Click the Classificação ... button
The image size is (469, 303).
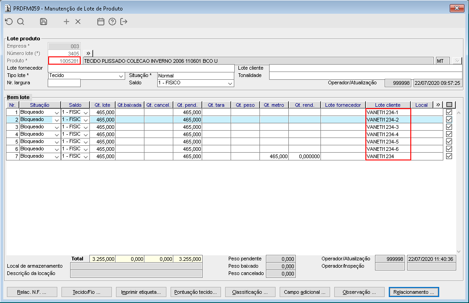[x=250, y=292]
